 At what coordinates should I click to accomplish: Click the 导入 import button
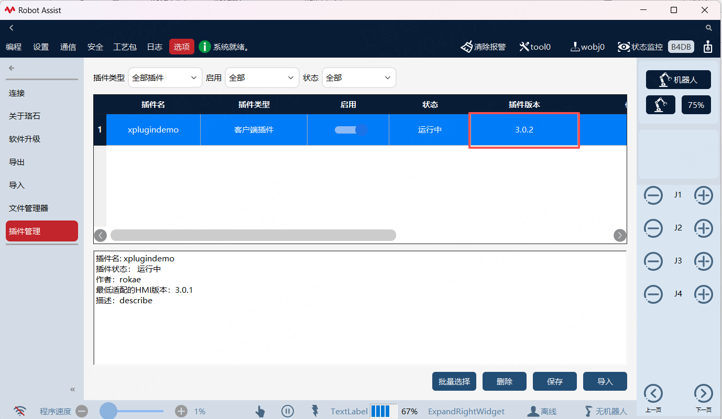(605, 382)
